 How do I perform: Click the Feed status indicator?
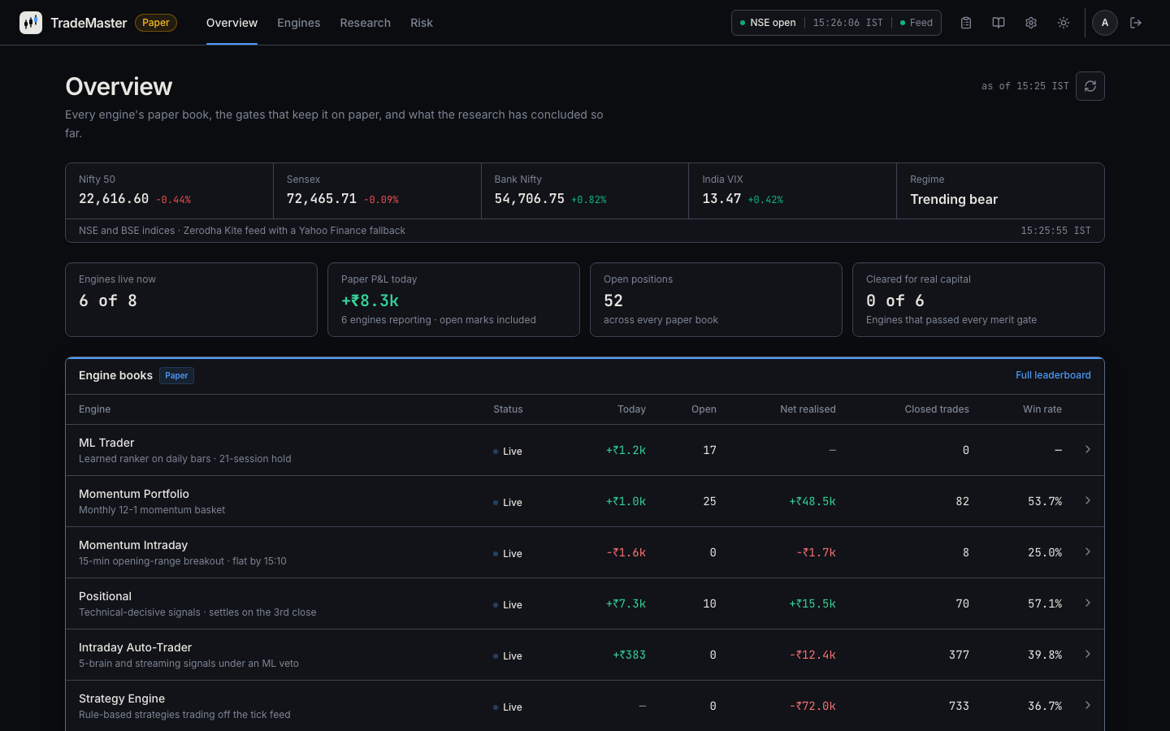coord(916,23)
